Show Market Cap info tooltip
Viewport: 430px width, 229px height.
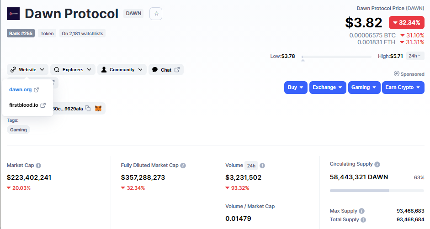point(38,166)
